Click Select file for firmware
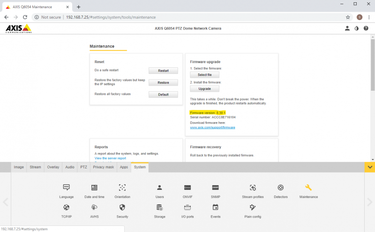Screen dimensions: 375x232 tap(205, 75)
